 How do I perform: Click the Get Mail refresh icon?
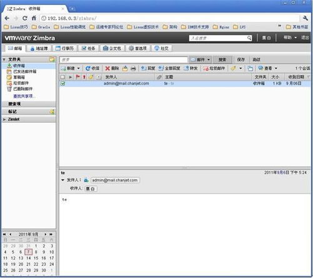point(88,68)
